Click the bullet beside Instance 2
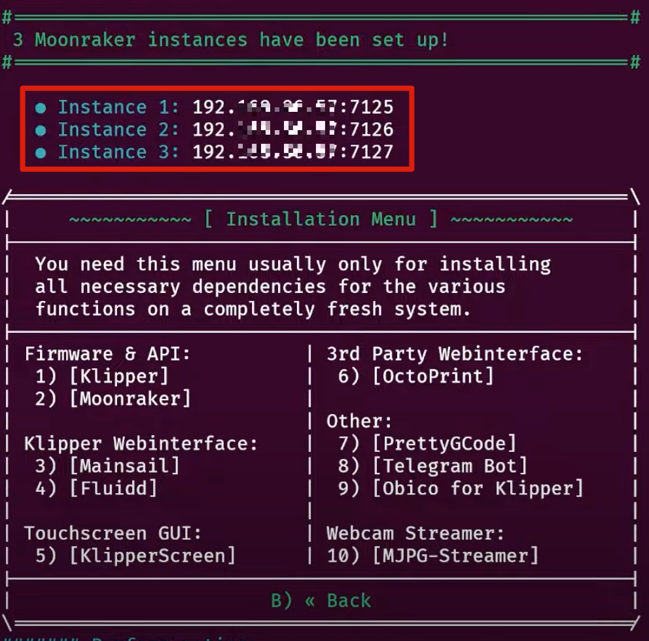The image size is (649, 641). click(41, 130)
